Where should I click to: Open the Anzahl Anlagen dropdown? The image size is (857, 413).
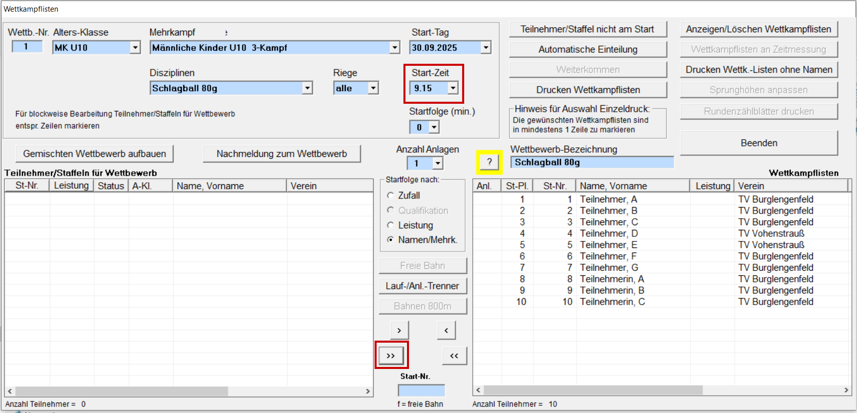pyautogui.click(x=438, y=163)
